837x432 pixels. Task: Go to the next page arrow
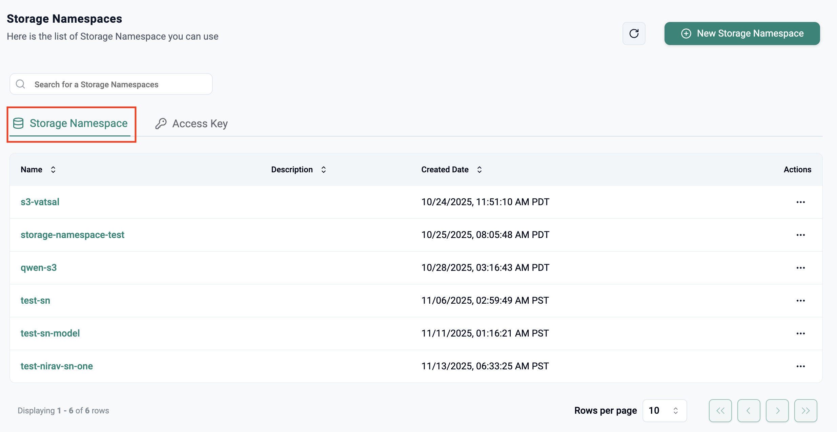(x=777, y=411)
